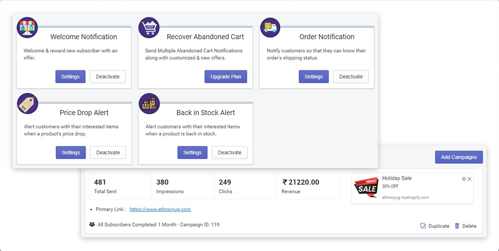Click the Order Notification delivery truck icon

[271, 28]
